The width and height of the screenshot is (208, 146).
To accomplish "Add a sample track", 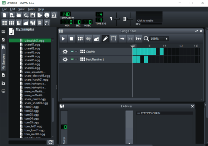I will (88, 39).
